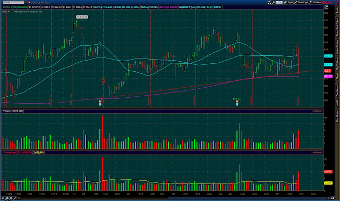Click the 600.40 last price quote at top right
This screenshot has height=201, width=340.
pos(327,3)
